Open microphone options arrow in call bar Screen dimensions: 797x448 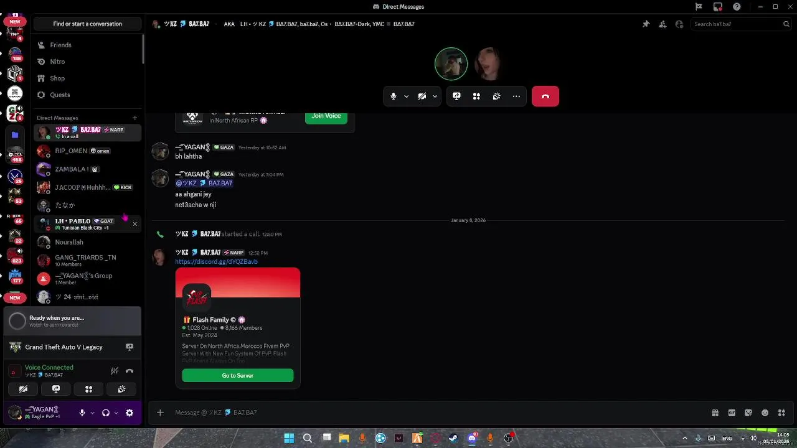pyautogui.click(x=406, y=96)
